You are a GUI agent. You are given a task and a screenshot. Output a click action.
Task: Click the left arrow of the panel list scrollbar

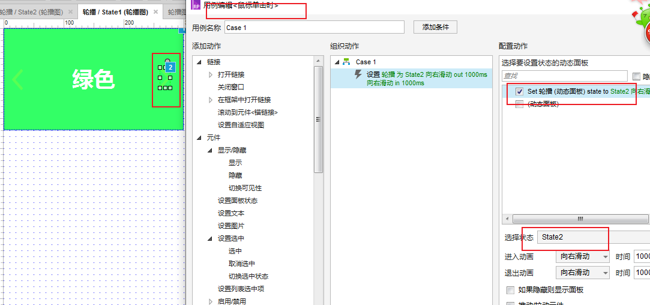507,219
